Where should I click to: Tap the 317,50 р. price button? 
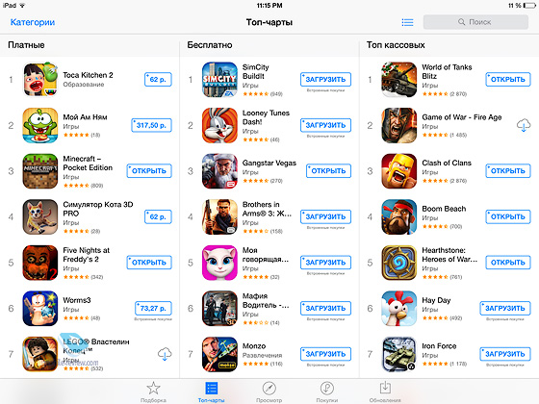click(151, 125)
